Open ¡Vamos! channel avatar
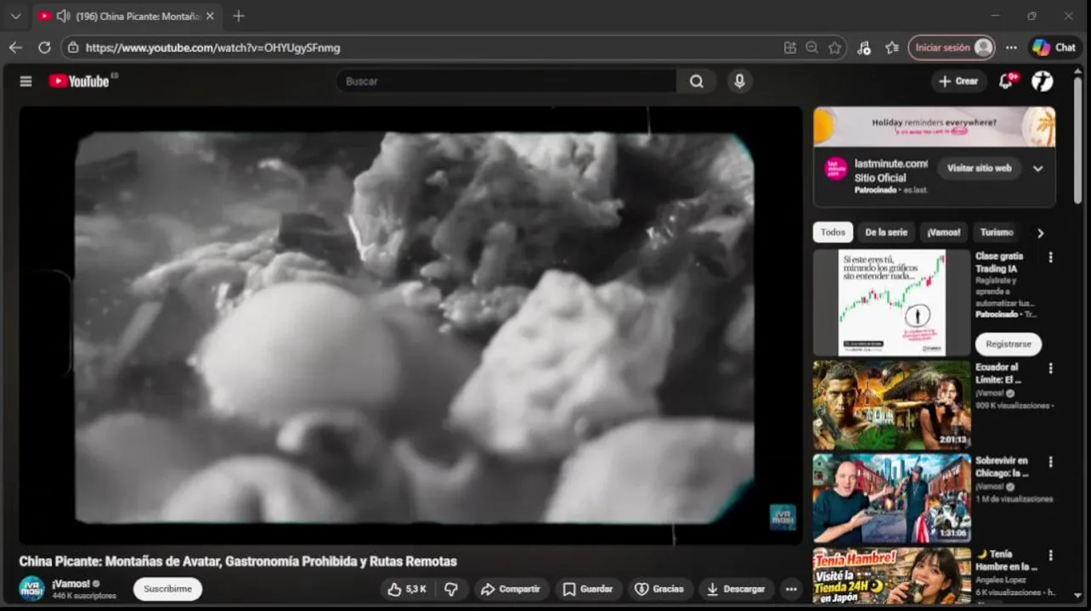Screen dimensions: 1091x611 click(31, 589)
